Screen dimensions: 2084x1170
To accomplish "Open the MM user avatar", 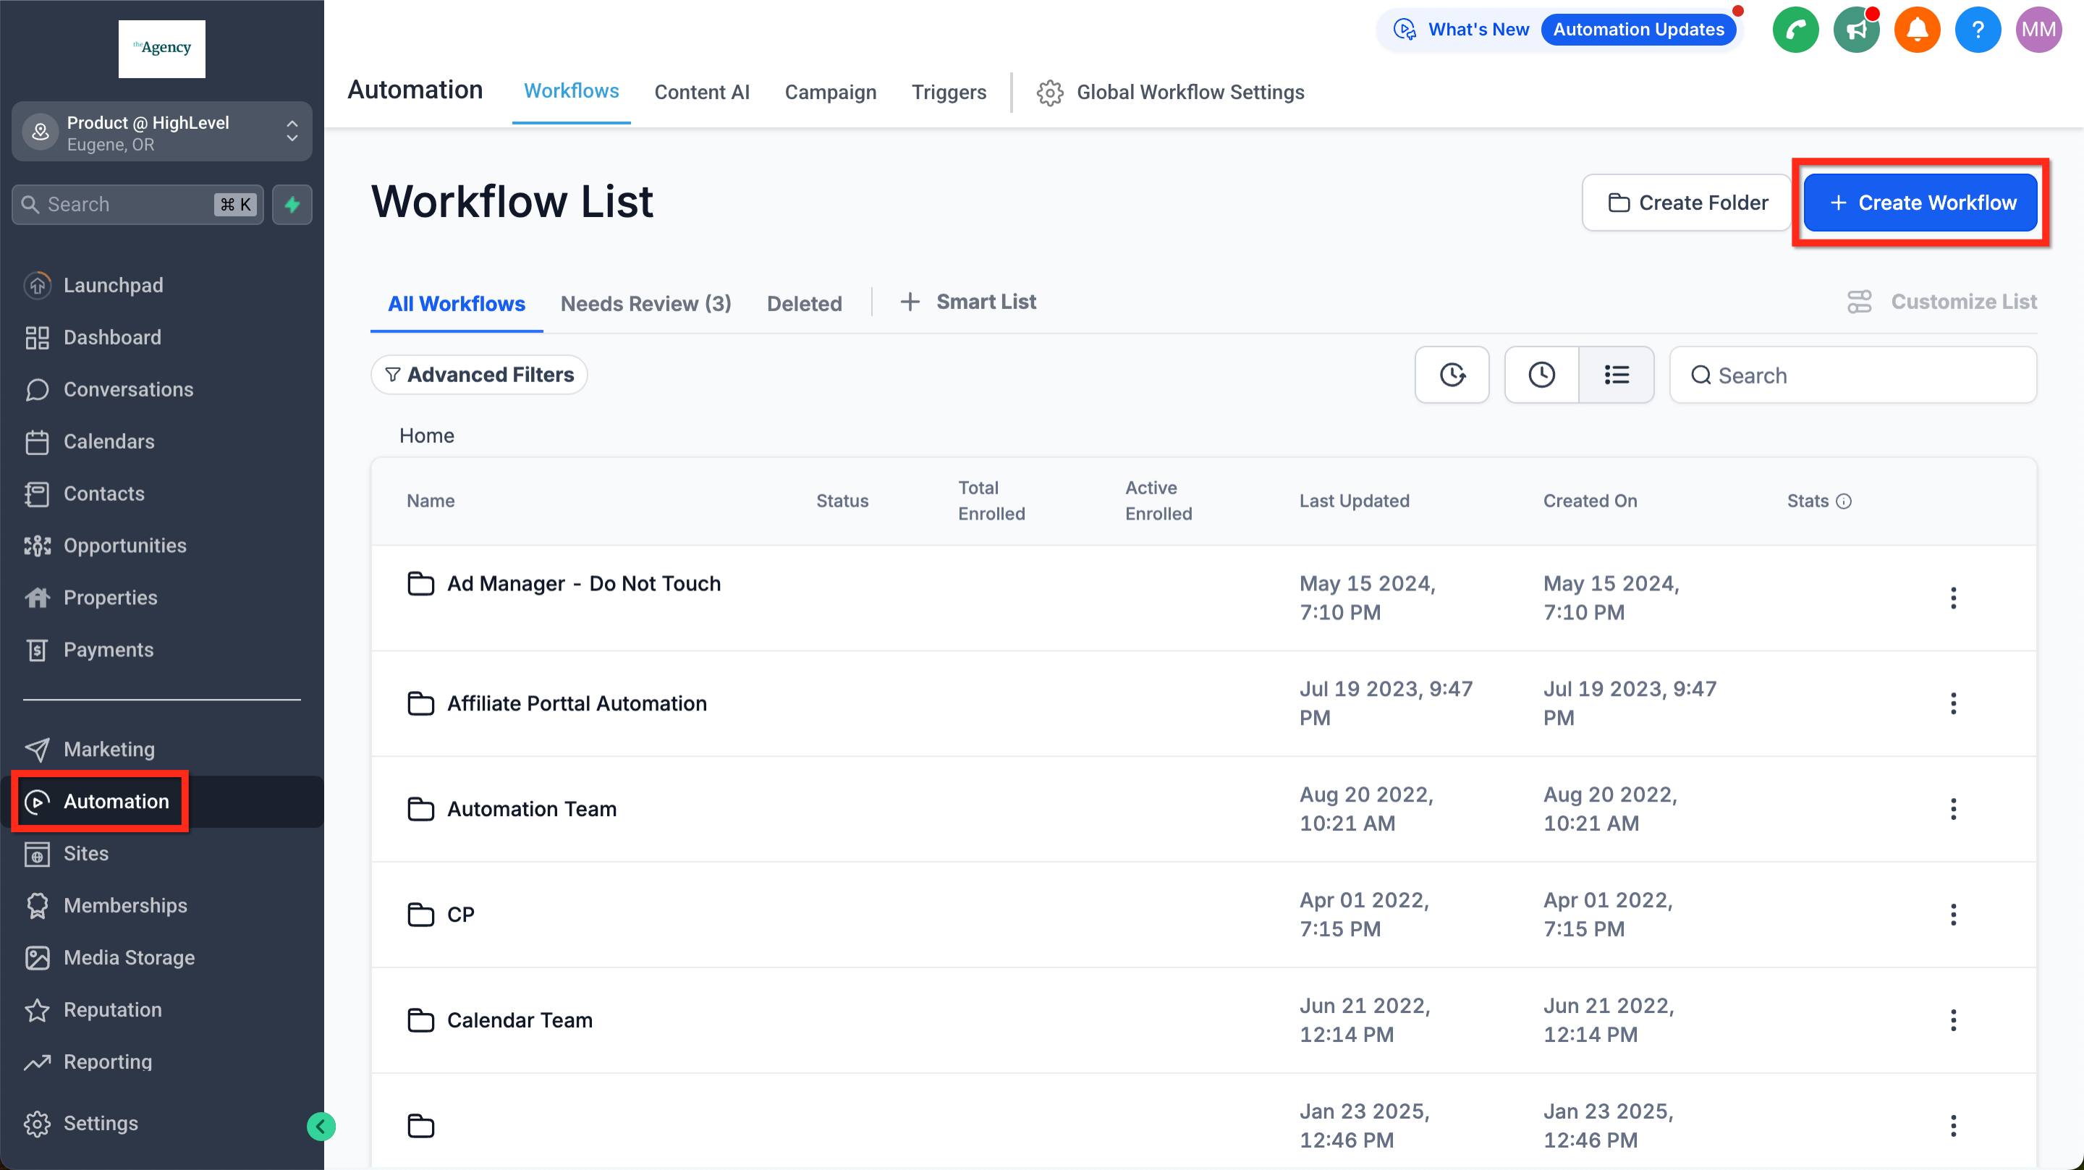I will (x=2038, y=30).
